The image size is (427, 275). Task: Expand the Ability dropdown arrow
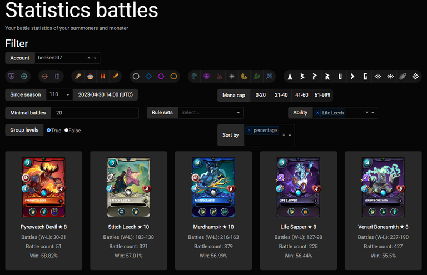tap(373, 113)
